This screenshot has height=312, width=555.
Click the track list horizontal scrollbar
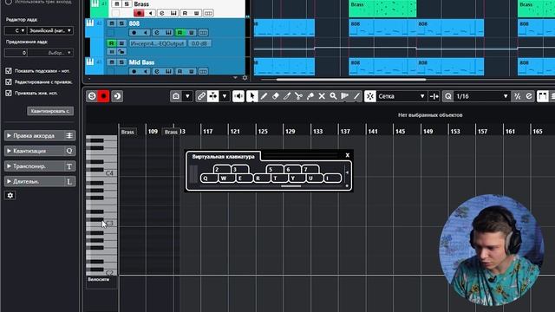point(350,80)
